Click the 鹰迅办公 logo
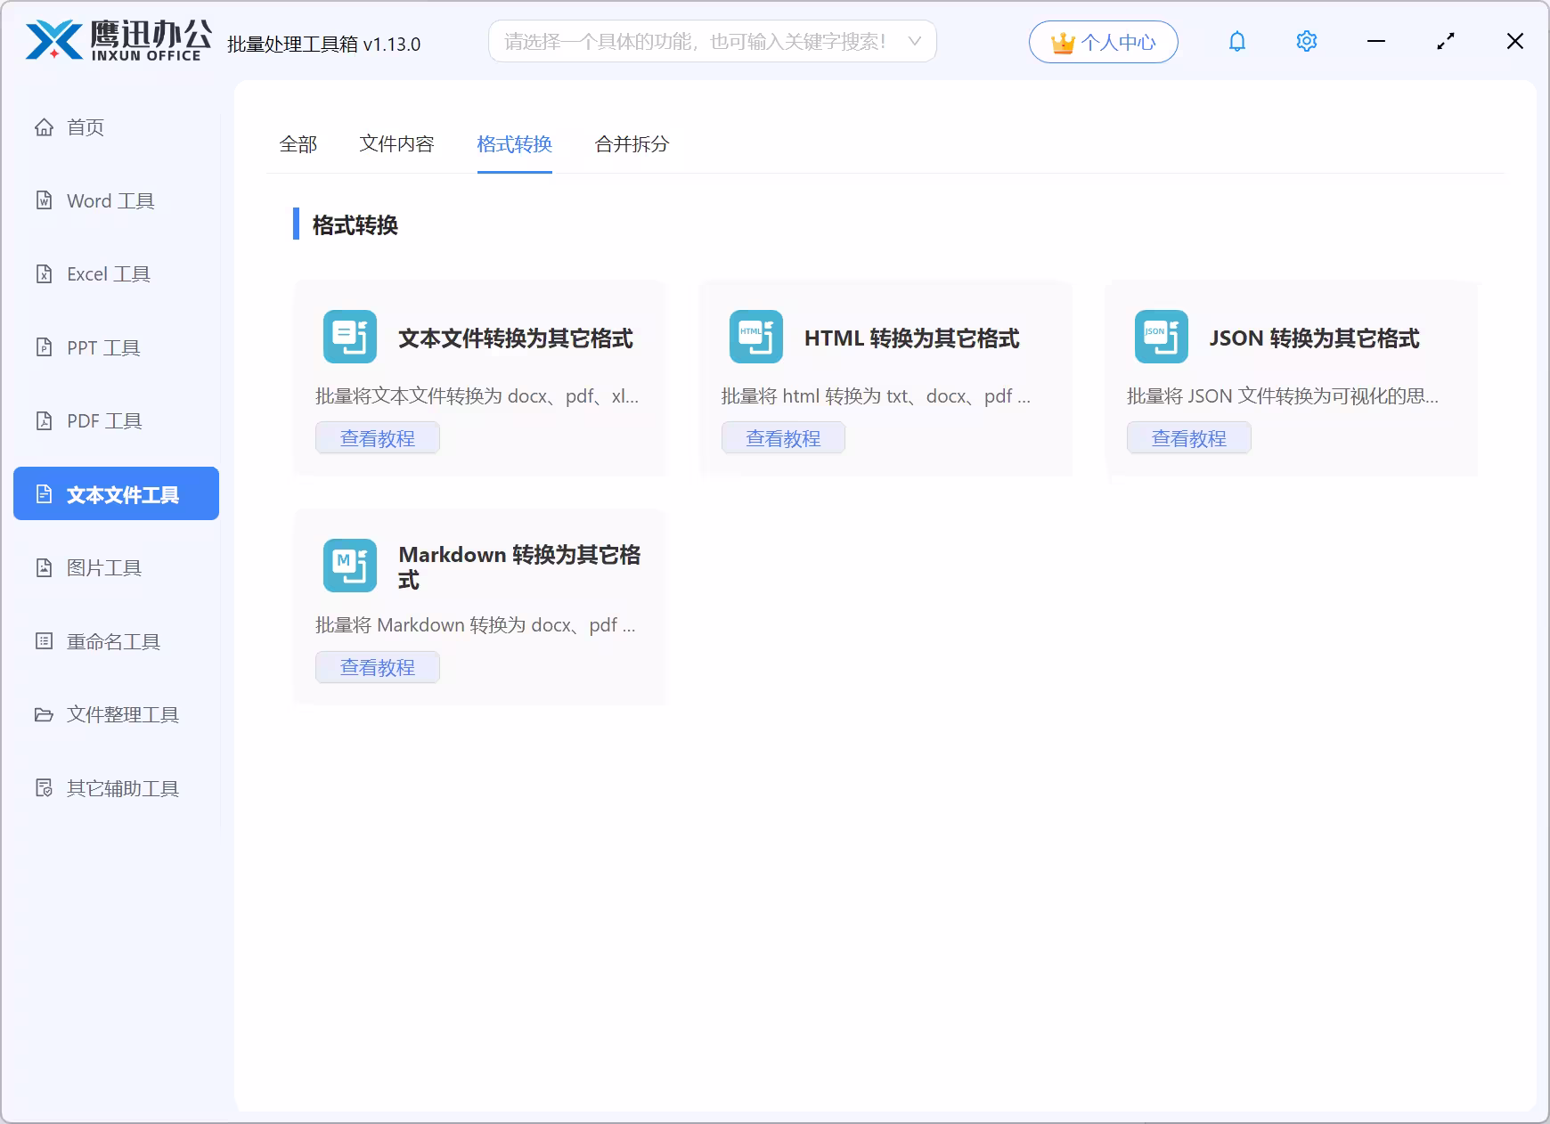 (x=116, y=41)
